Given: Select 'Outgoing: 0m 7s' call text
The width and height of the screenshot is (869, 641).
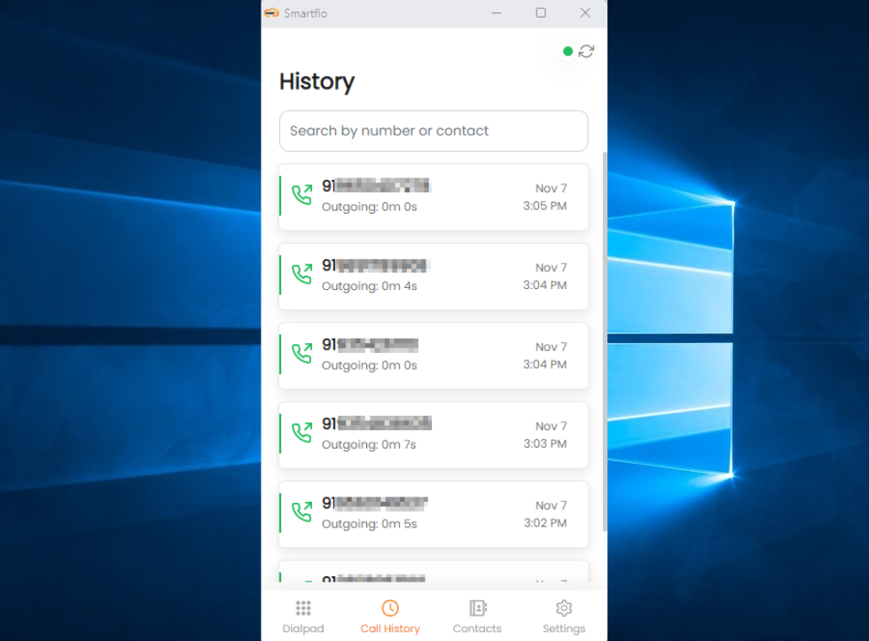Looking at the screenshot, I should (x=369, y=444).
